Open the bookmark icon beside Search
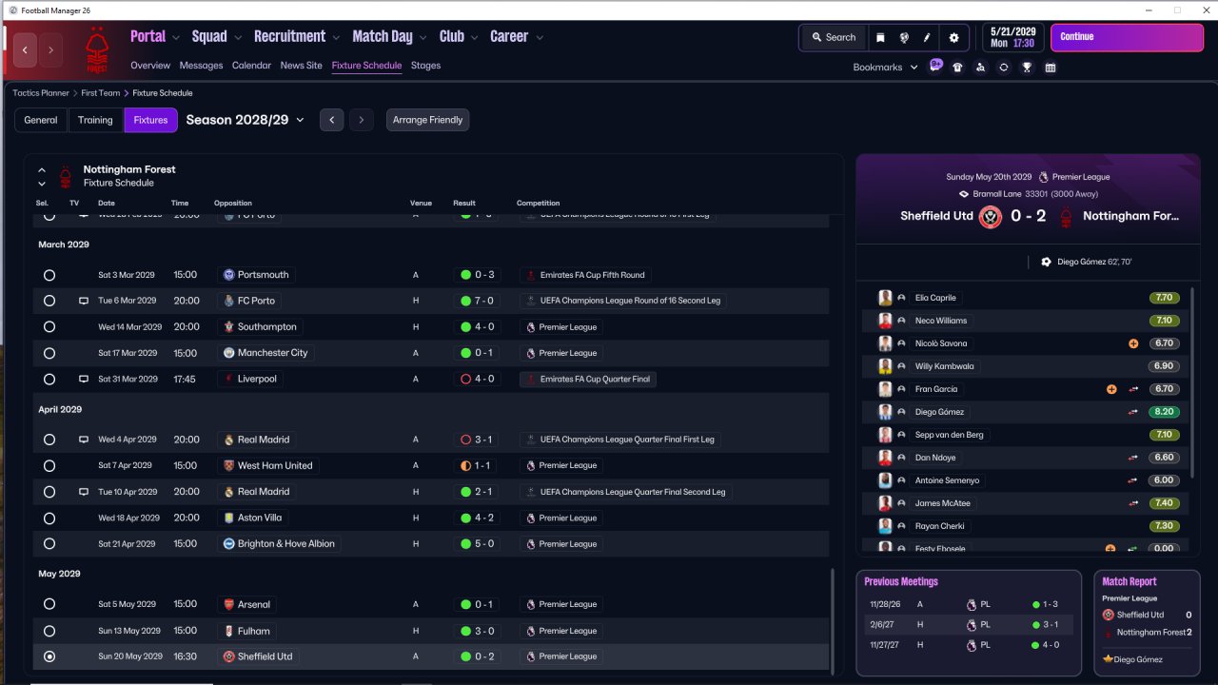The height and width of the screenshot is (685, 1218). click(880, 37)
